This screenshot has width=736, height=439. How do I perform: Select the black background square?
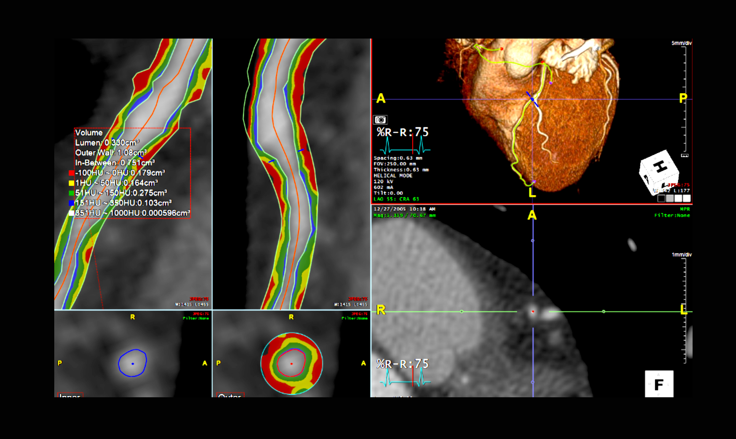pyautogui.click(x=661, y=198)
